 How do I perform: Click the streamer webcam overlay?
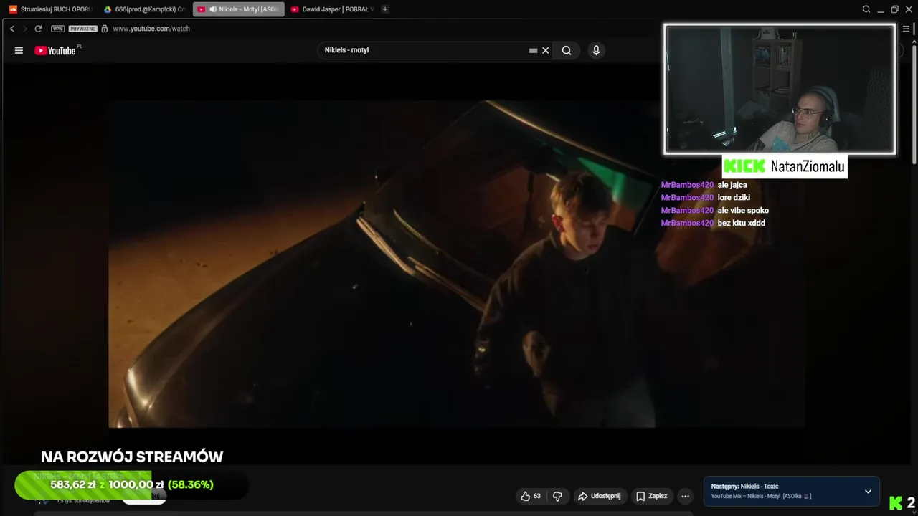click(780, 90)
